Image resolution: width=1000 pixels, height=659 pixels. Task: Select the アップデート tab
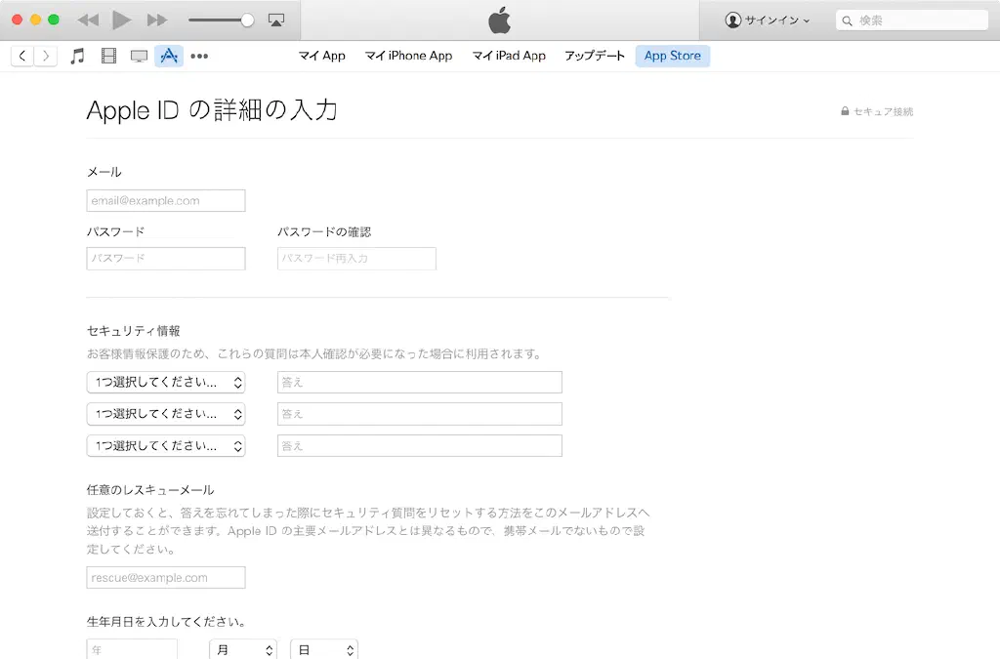pos(594,56)
